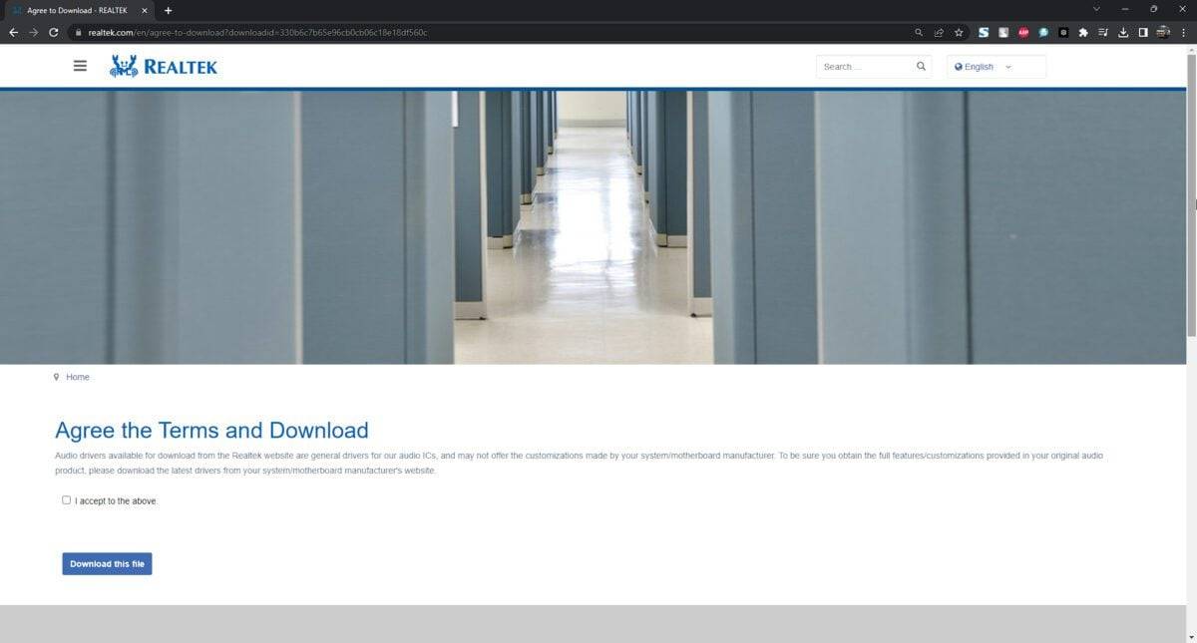Screen dimensions: 1197x643
Task: Click the reading list sidebar icon
Action: 1102,32
